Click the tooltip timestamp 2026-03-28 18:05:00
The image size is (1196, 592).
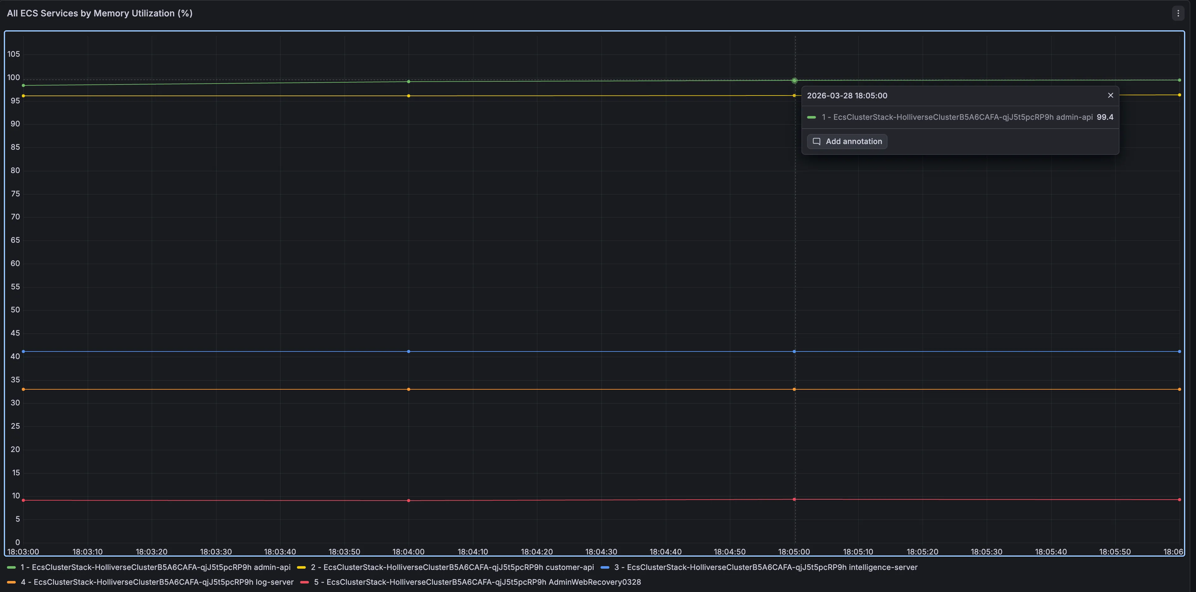click(847, 96)
